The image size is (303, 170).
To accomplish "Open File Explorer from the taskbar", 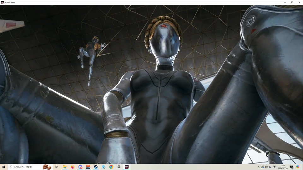I will point(65,167).
